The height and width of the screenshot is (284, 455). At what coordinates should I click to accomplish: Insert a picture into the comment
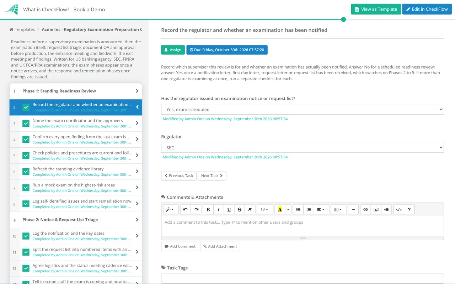[376, 209]
